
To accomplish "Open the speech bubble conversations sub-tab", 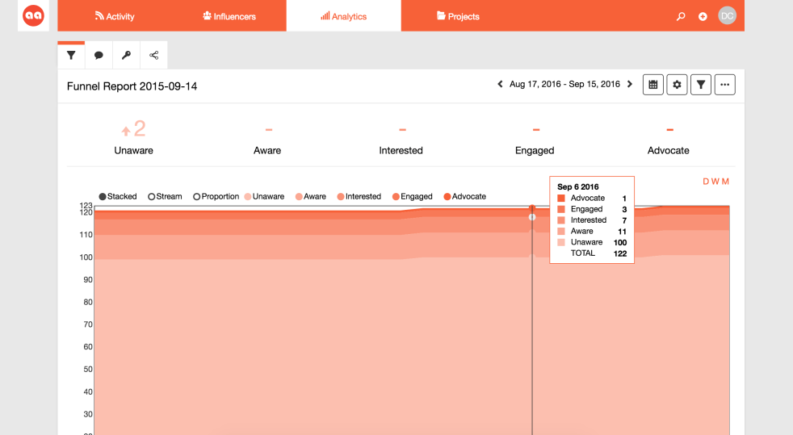I will click(99, 55).
